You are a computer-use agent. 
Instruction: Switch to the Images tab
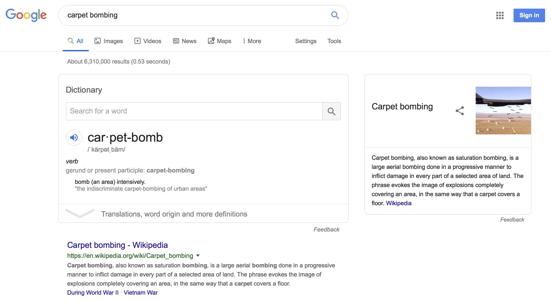[x=108, y=41]
